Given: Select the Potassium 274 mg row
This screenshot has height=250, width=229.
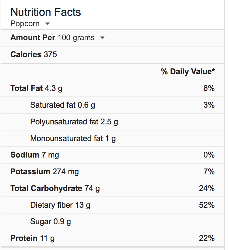Looking at the screenshot, I should [x=44, y=172].
